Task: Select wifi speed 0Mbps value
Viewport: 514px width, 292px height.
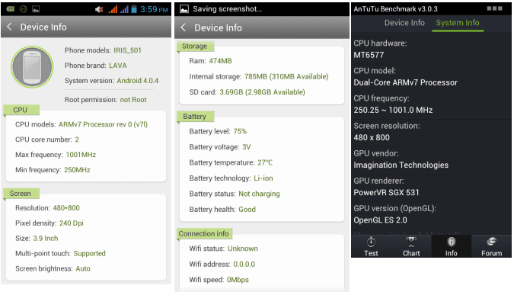Action: tap(238, 280)
